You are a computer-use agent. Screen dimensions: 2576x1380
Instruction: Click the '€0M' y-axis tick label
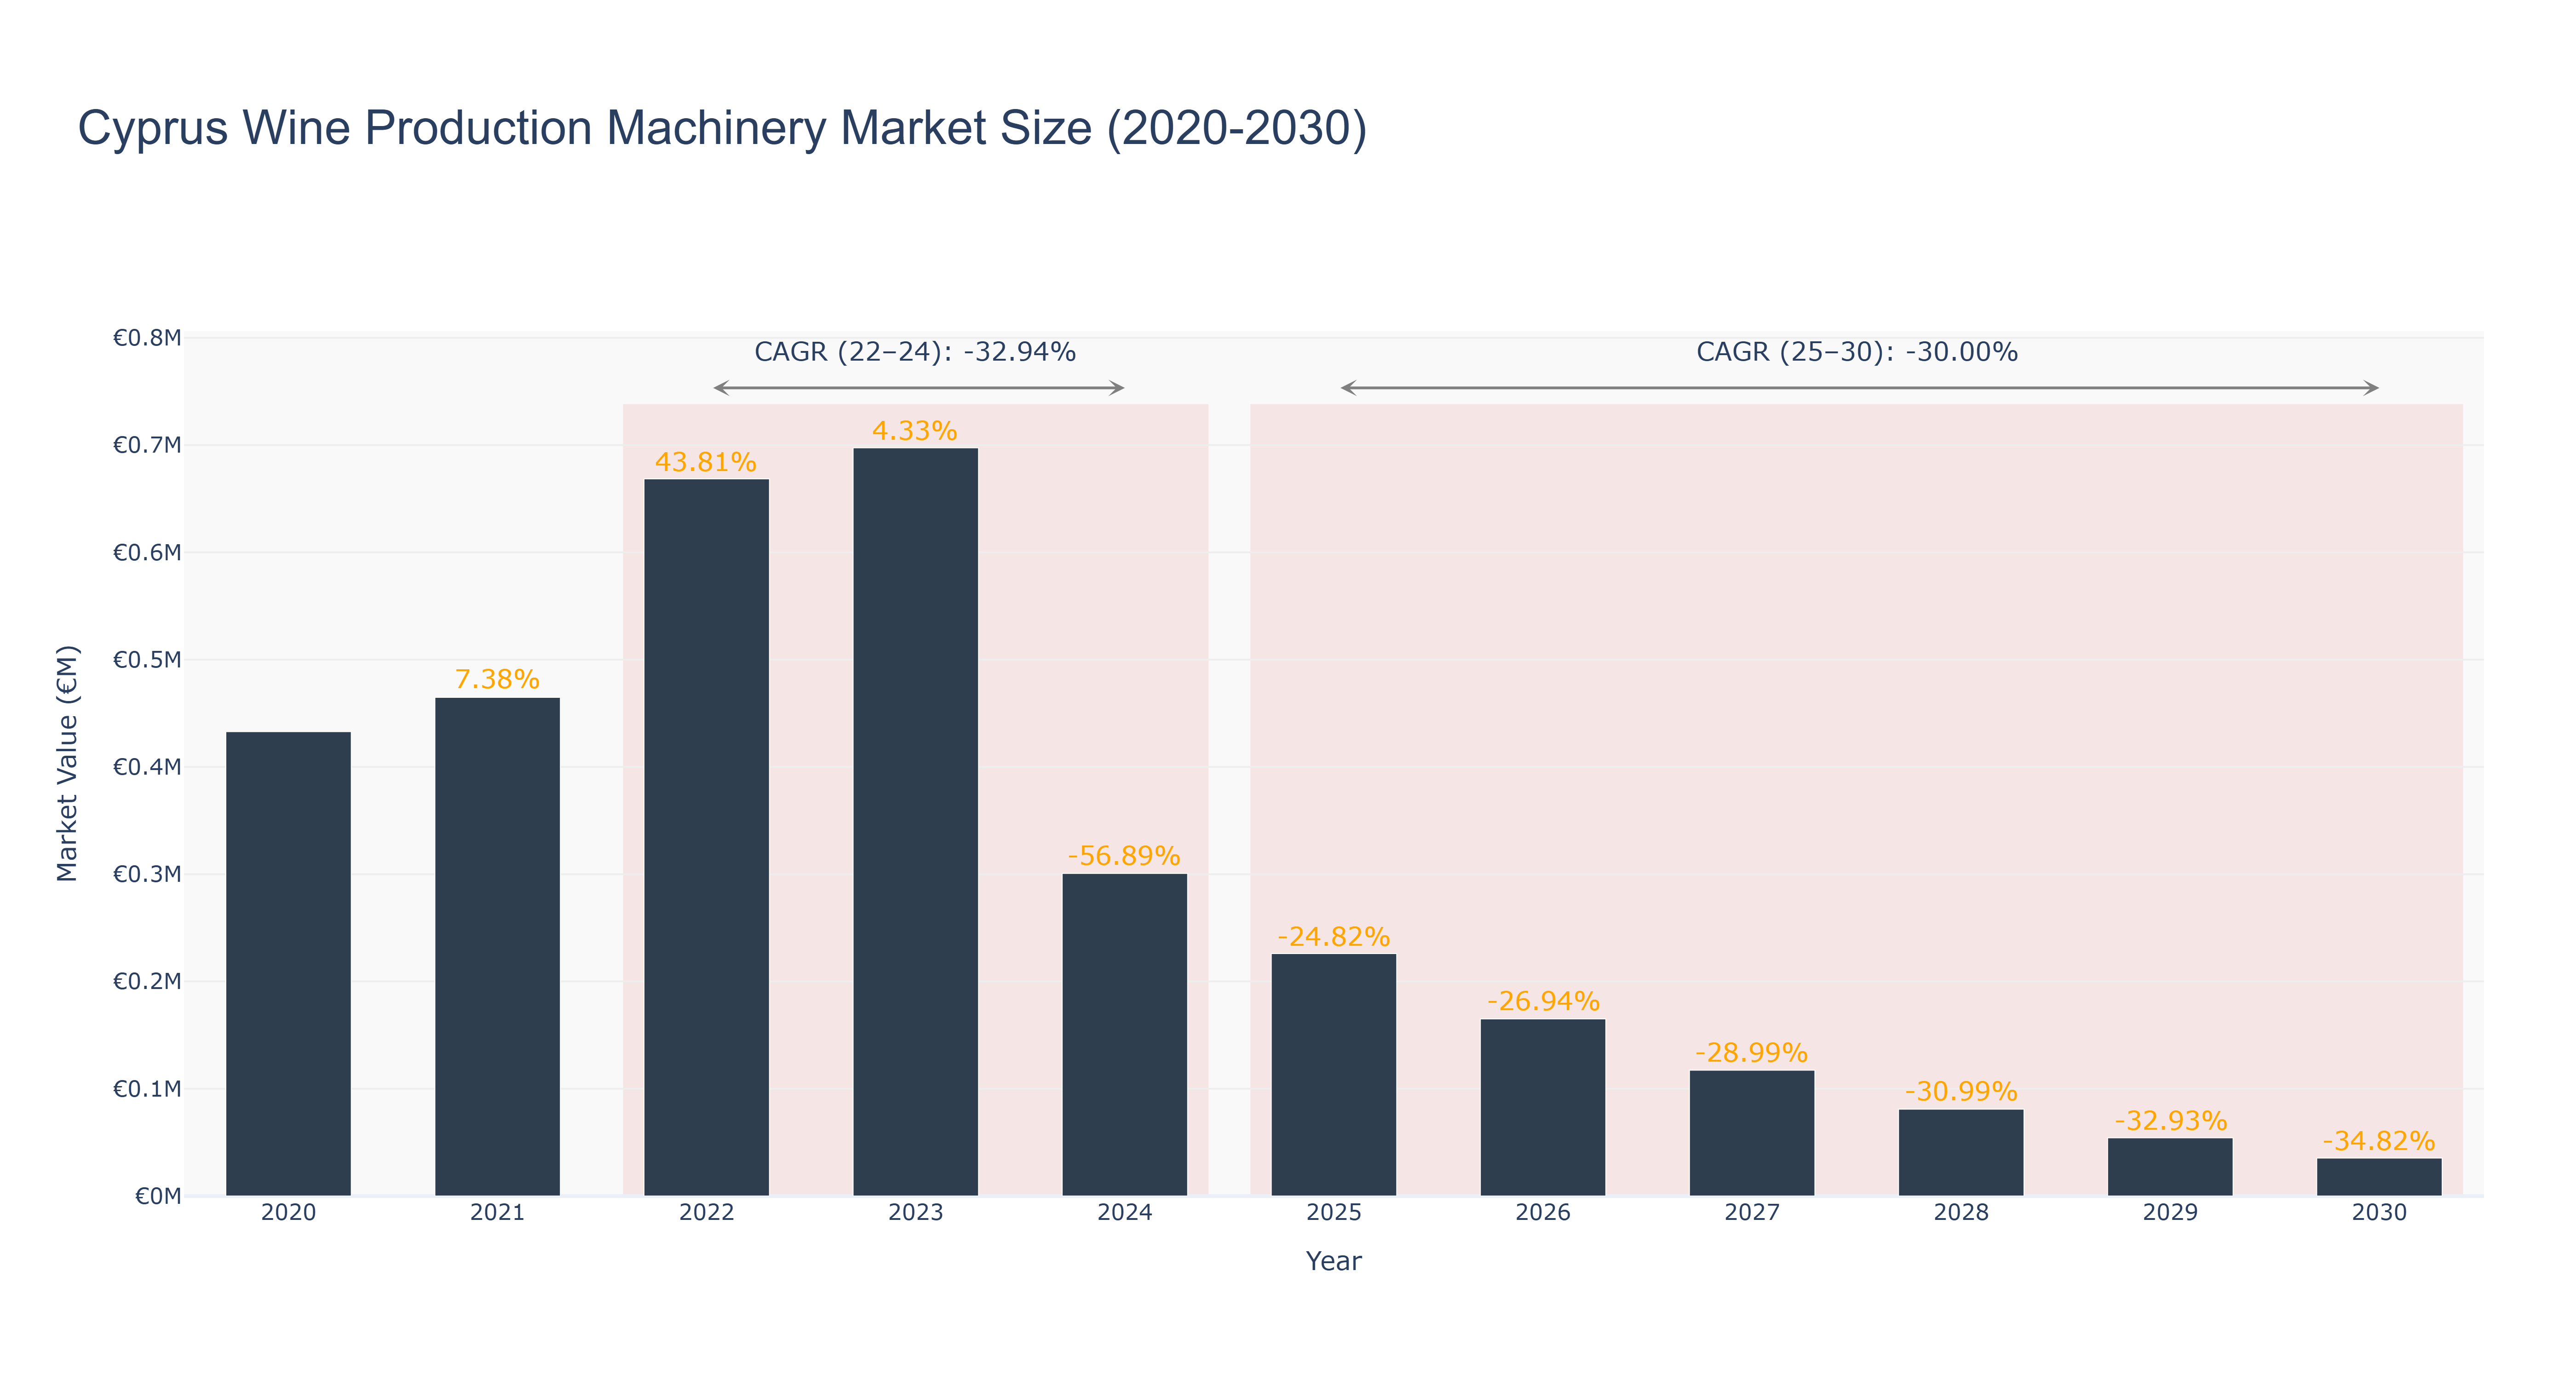(x=158, y=1196)
